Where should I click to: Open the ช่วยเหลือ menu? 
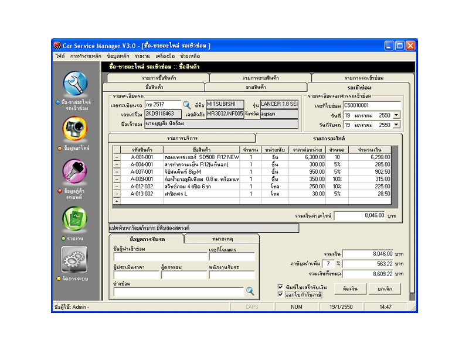click(190, 56)
